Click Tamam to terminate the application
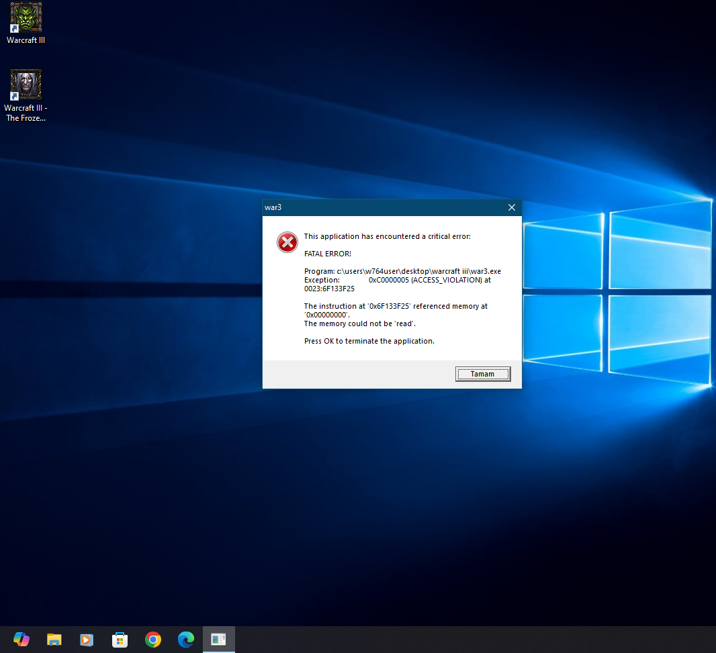 (x=483, y=374)
